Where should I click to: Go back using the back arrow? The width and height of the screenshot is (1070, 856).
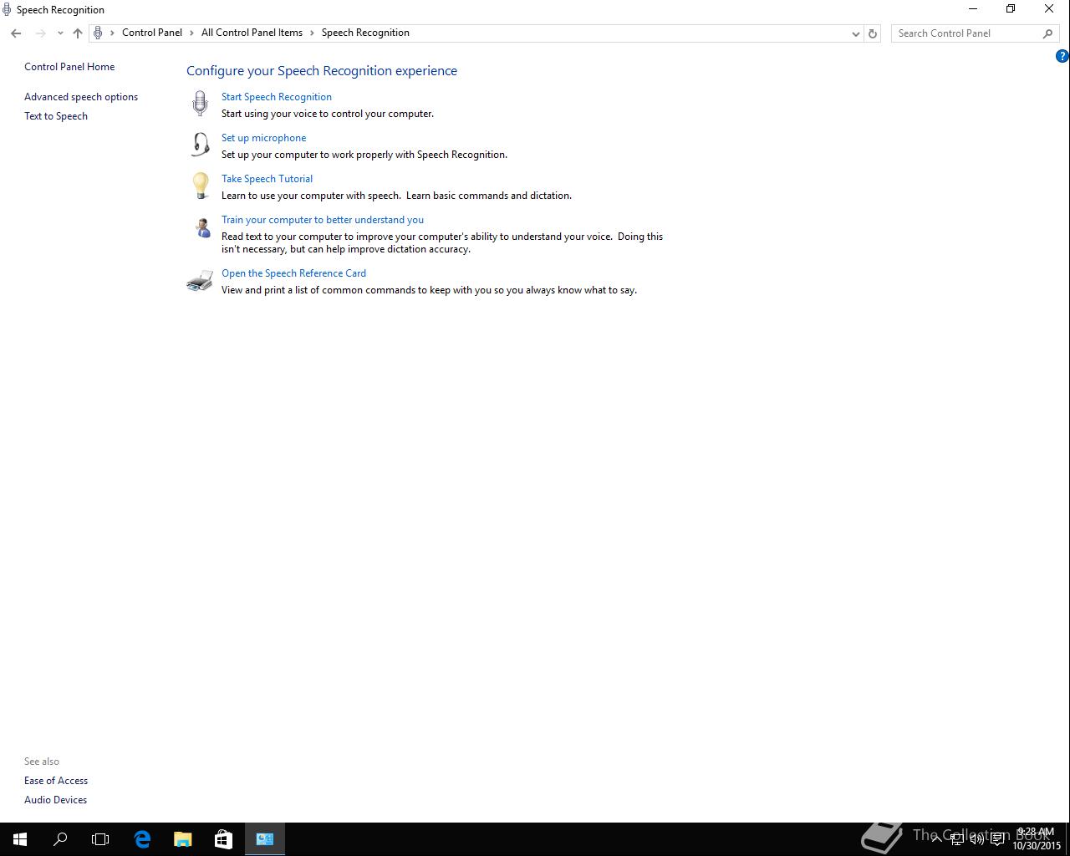coord(16,33)
